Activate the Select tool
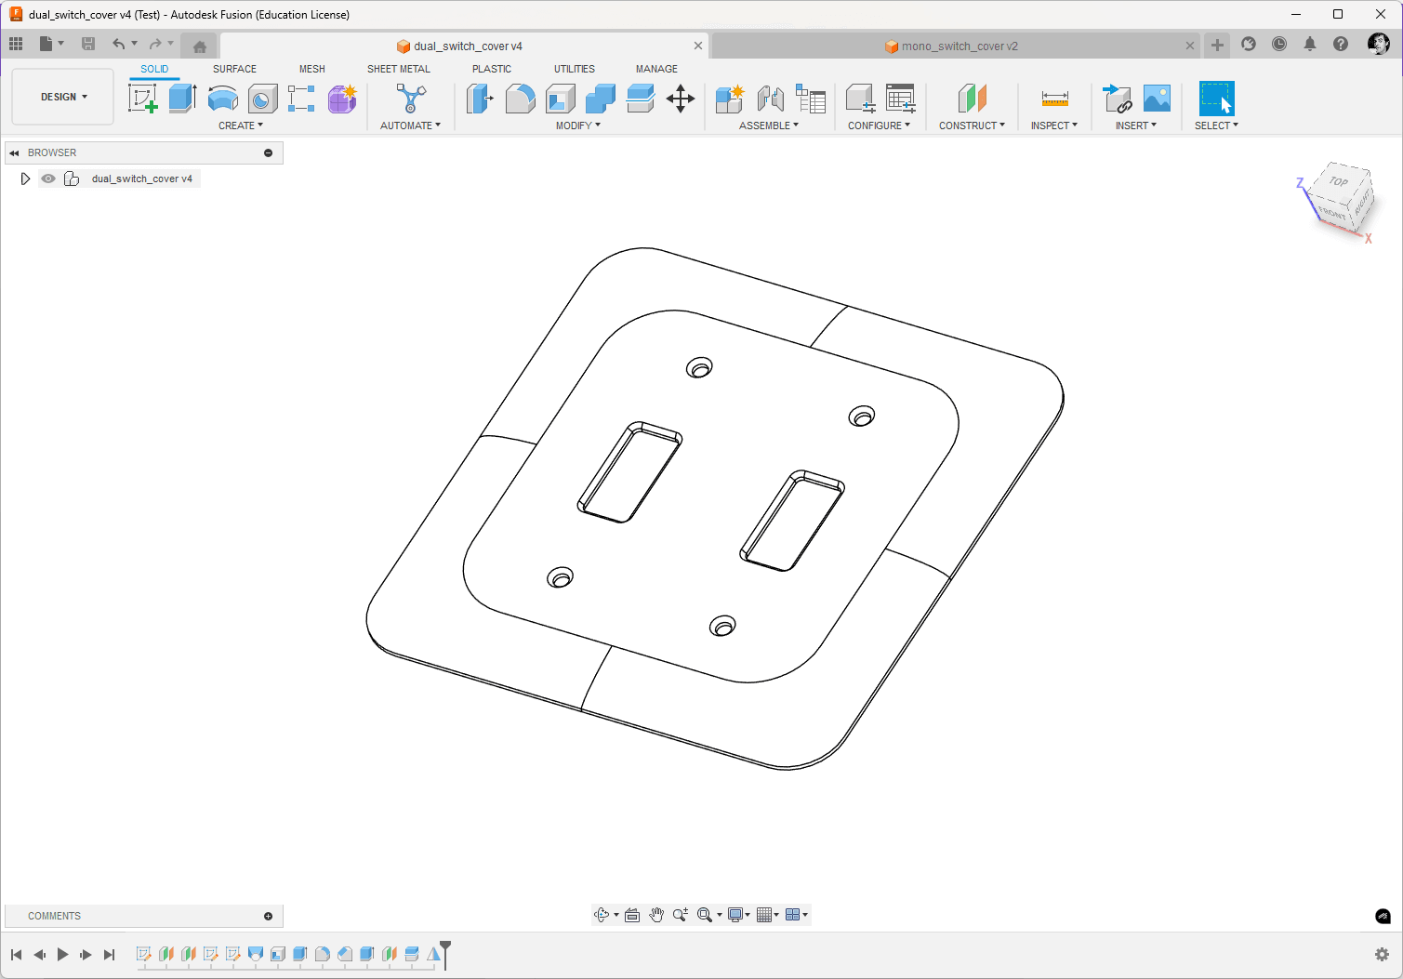 (1216, 99)
